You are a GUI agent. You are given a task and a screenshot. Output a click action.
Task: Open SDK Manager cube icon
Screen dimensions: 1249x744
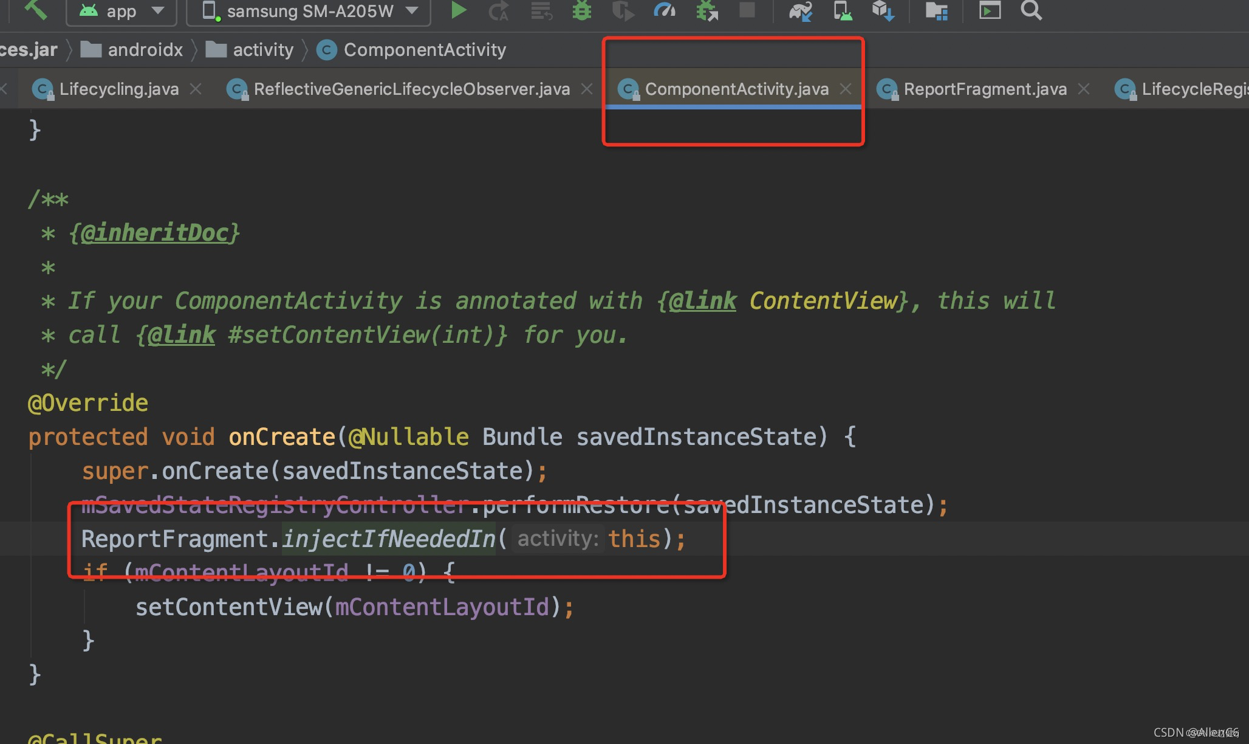(883, 10)
